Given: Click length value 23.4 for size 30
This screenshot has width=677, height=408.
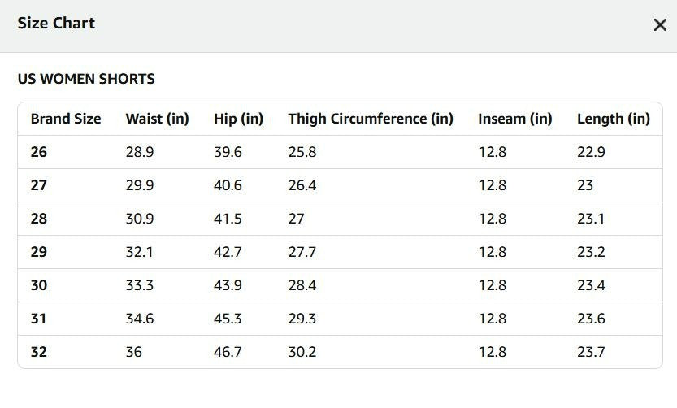Looking at the screenshot, I should (591, 285).
